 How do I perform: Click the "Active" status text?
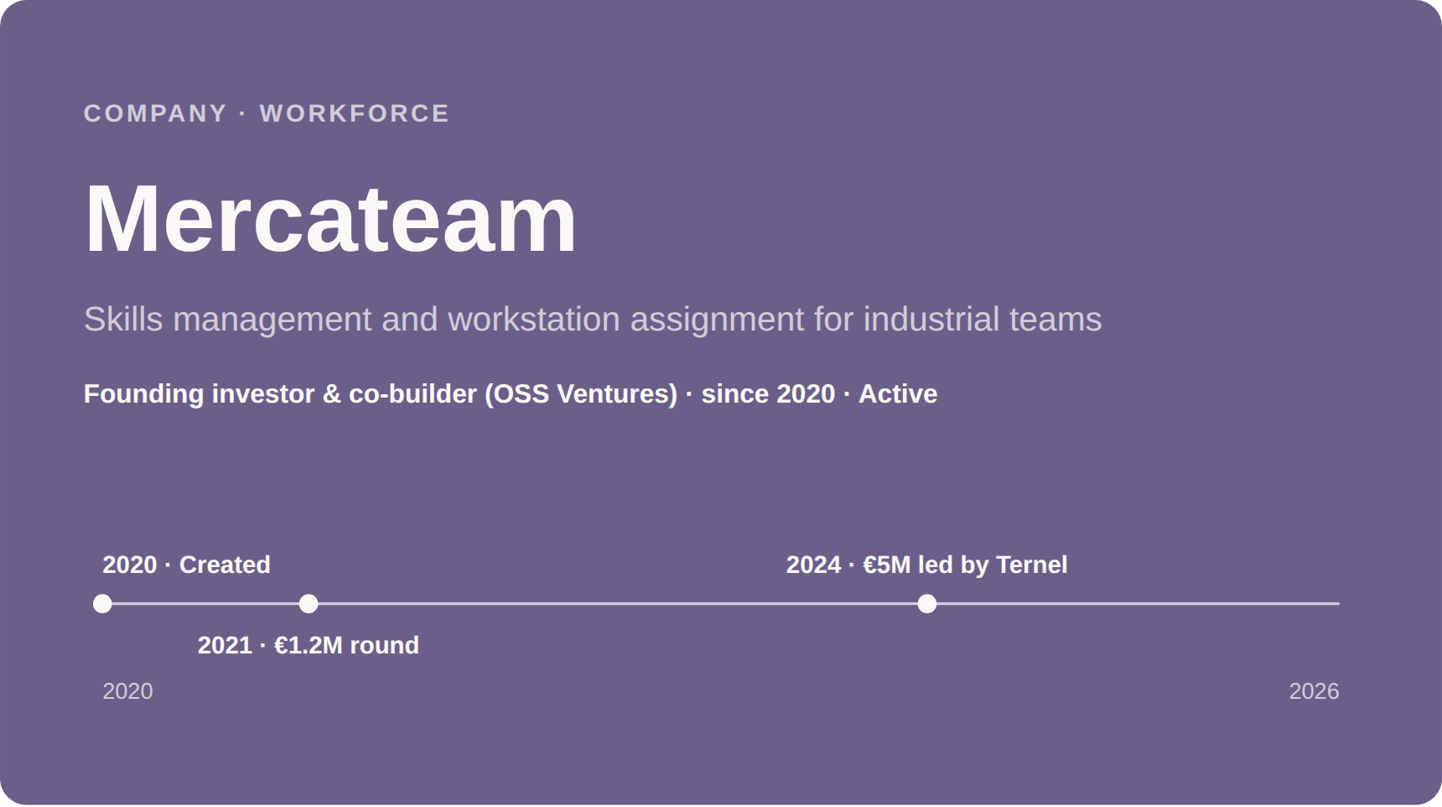pos(898,394)
